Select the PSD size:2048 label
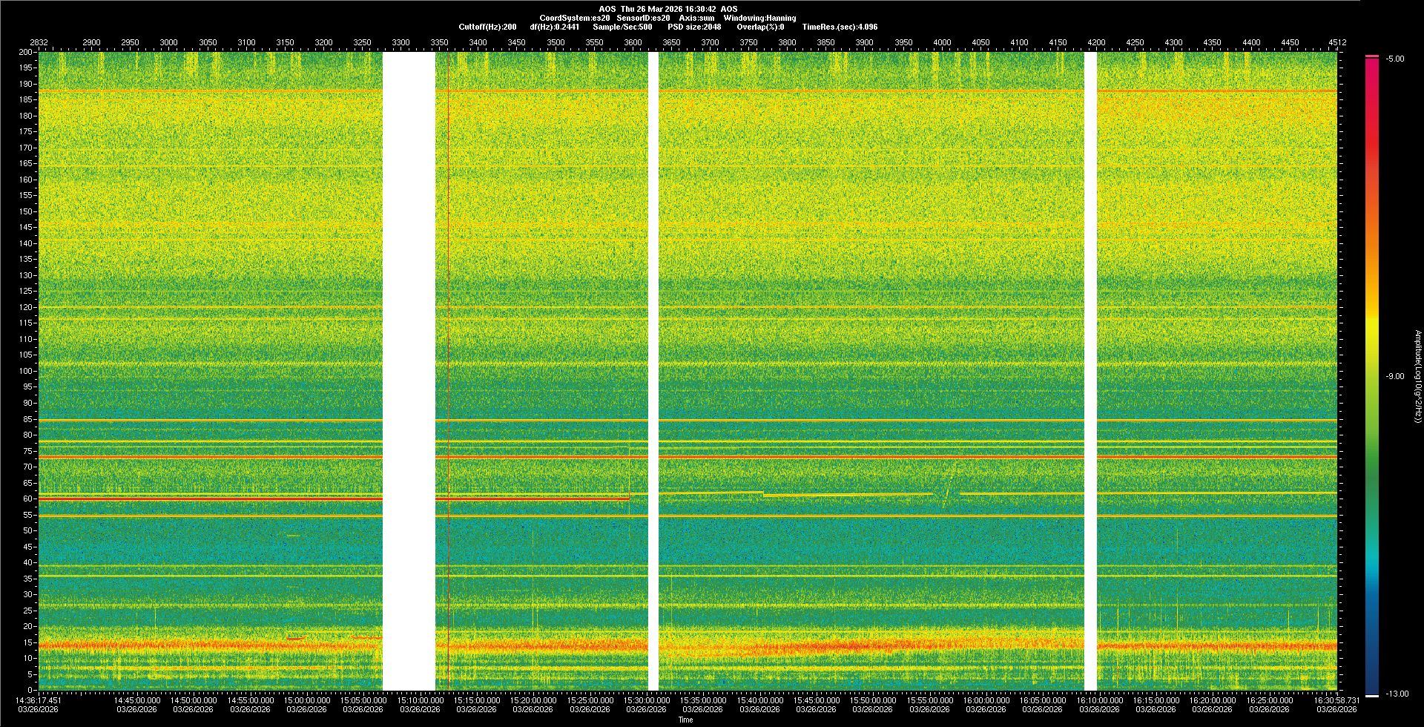Viewport: 1424px width, 727px height. pyautogui.click(x=694, y=27)
